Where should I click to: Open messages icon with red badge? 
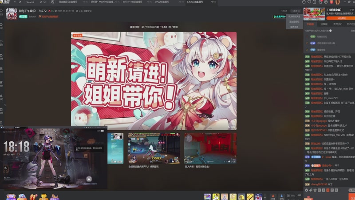point(320,2)
